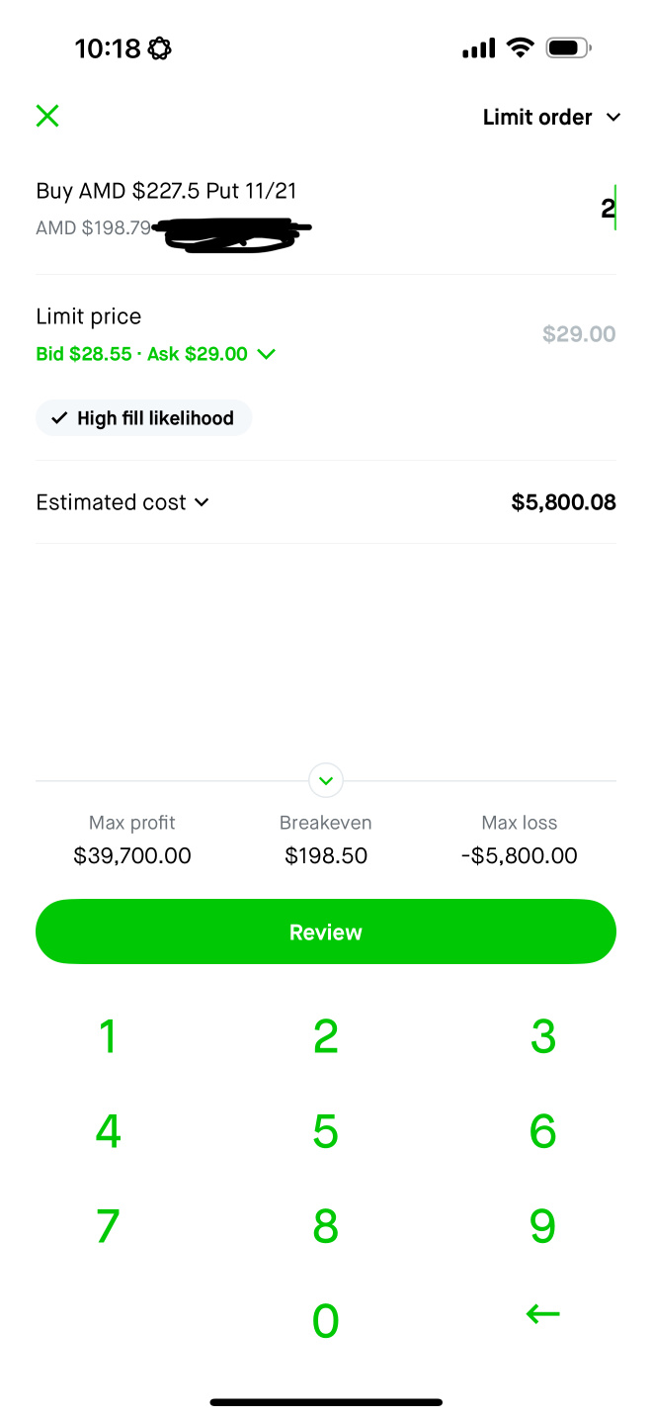Expand the Bid/Ask price chevron
The height and width of the screenshot is (1418, 652).
pyautogui.click(x=266, y=354)
